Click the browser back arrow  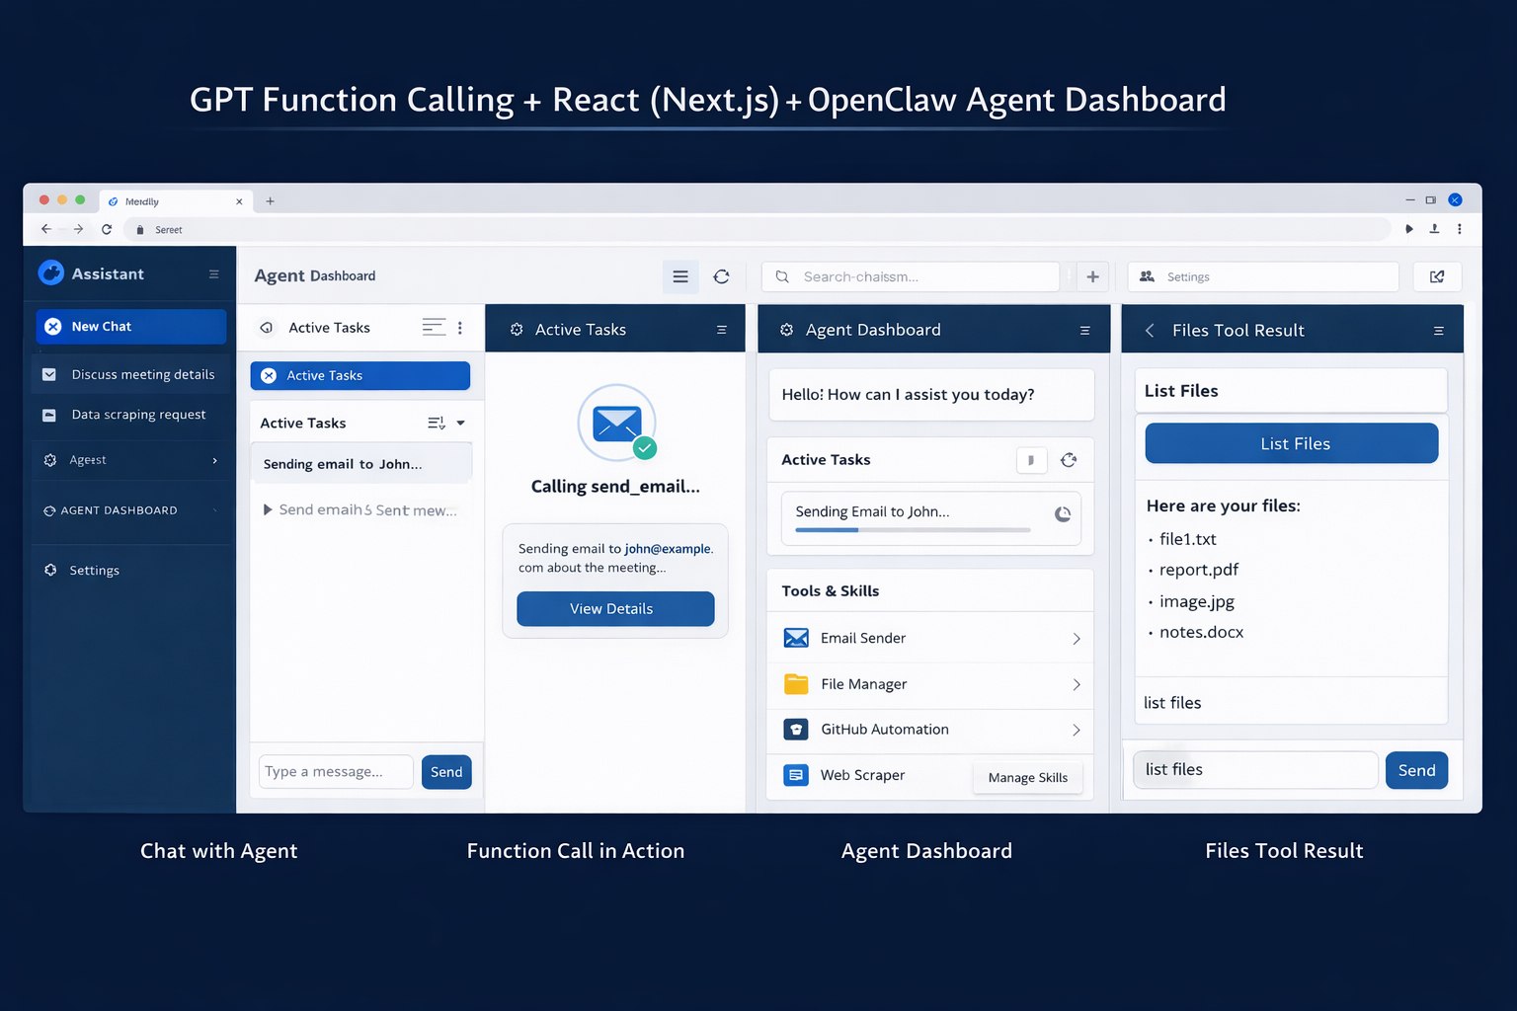point(46,229)
